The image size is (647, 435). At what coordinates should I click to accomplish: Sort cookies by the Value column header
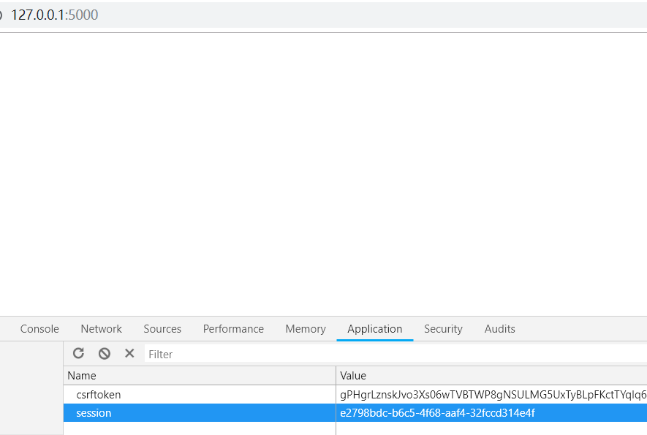491,376
